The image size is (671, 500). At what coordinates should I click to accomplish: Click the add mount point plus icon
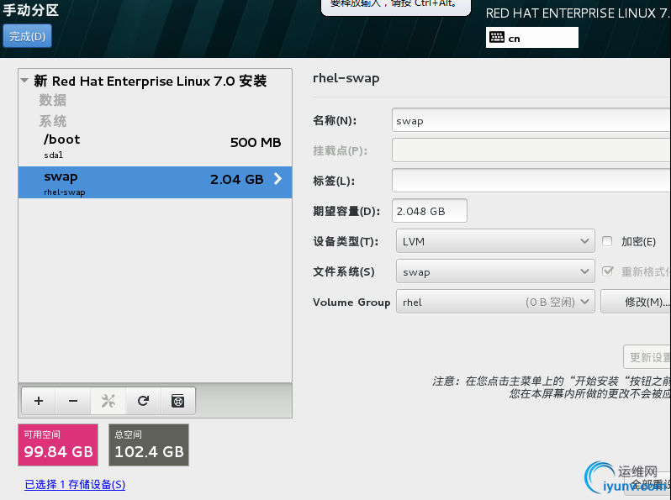pyautogui.click(x=39, y=401)
